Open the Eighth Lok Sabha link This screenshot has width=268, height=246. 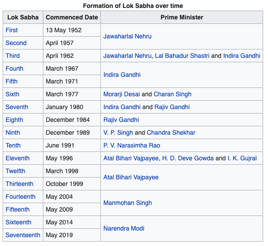[x=14, y=120]
